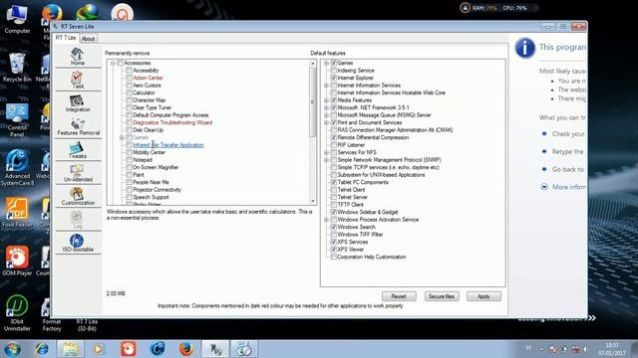
Task: Click scroll-down arrow of removal list
Action: 313,201
